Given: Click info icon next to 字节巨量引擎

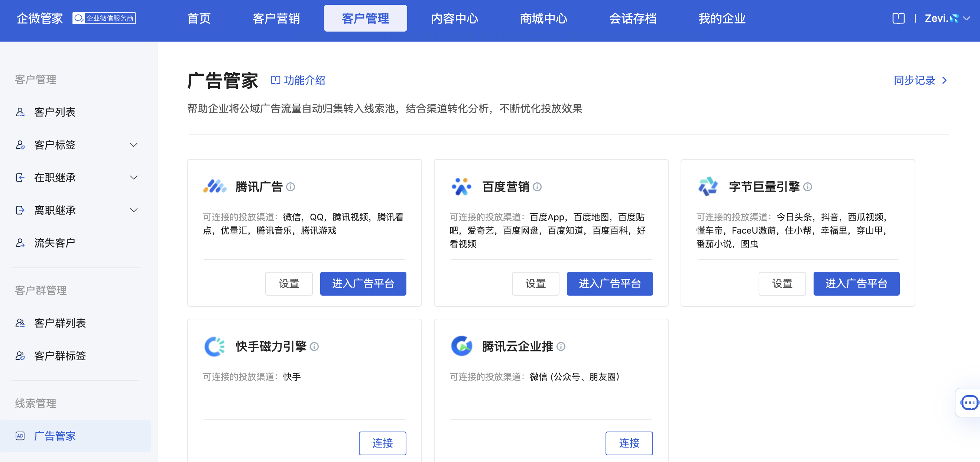Looking at the screenshot, I should (x=808, y=187).
